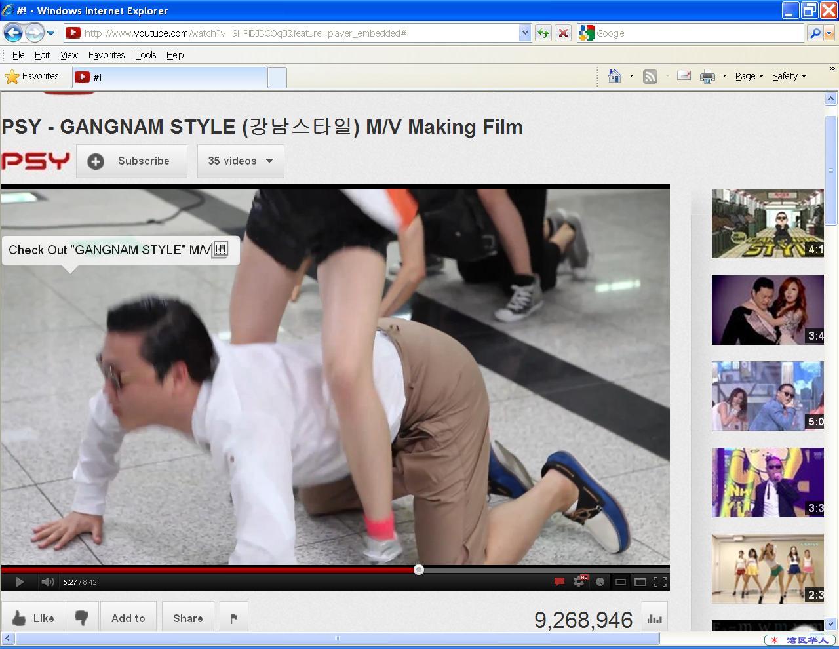Click the Print icon

(707, 77)
